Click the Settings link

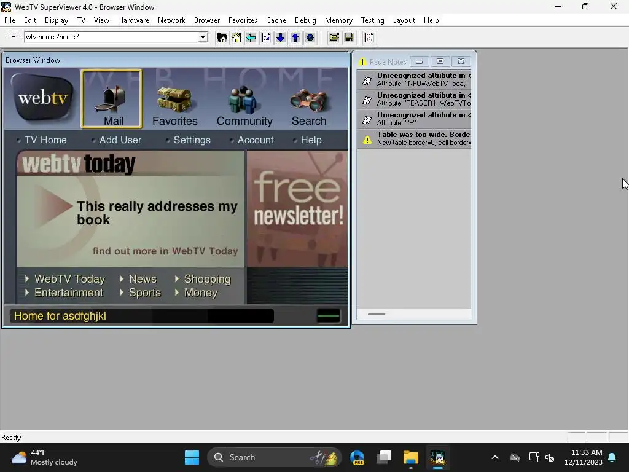coord(192,140)
